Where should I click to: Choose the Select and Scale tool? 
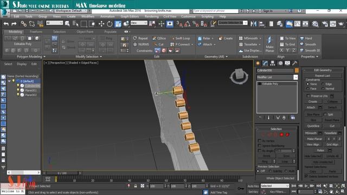click(x=118, y=24)
